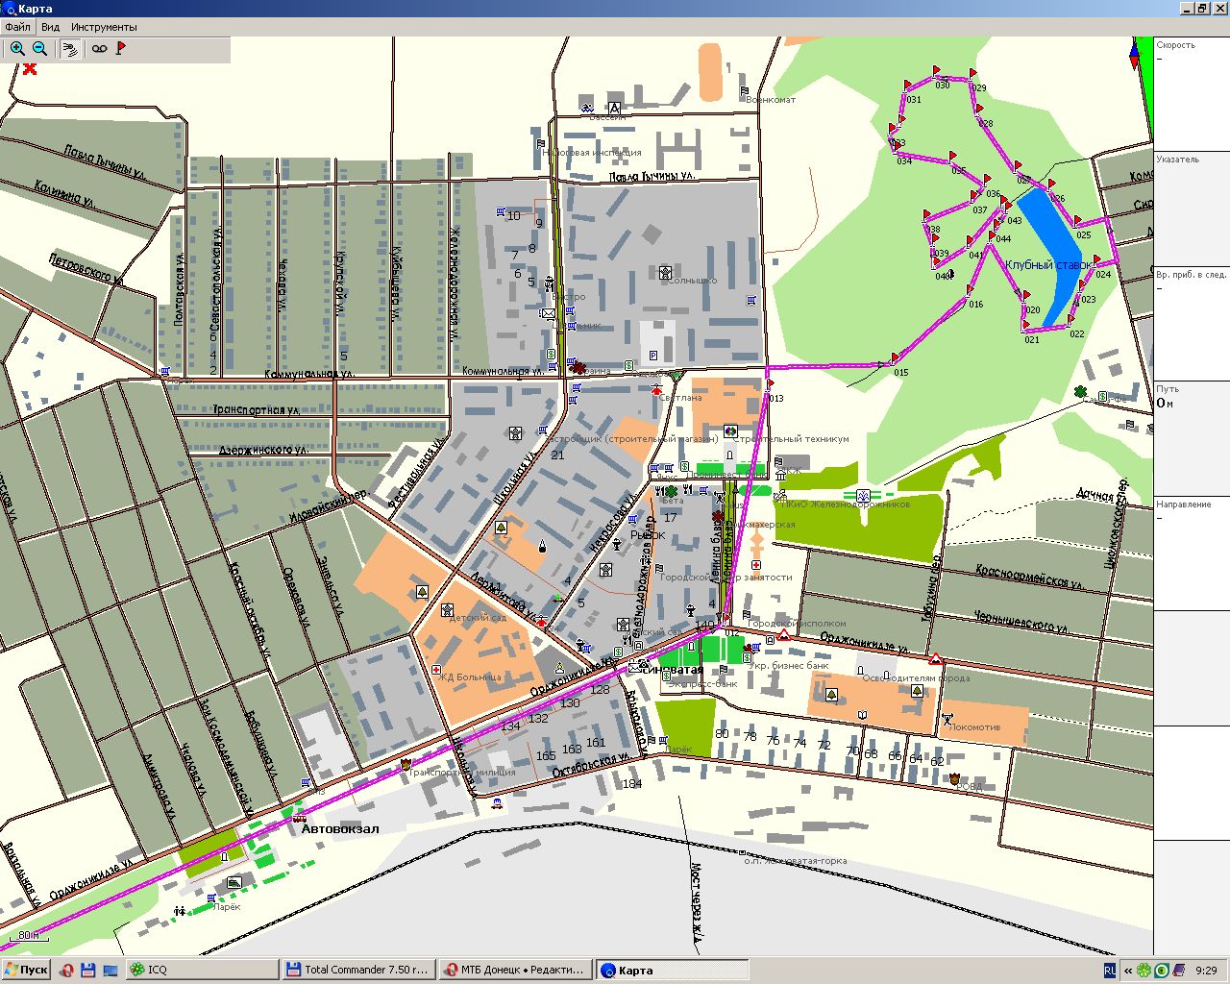The height and width of the screenshot is (984, 1230).
Task: Toggle the GPS signal tracking button
Action: [69, 49]
